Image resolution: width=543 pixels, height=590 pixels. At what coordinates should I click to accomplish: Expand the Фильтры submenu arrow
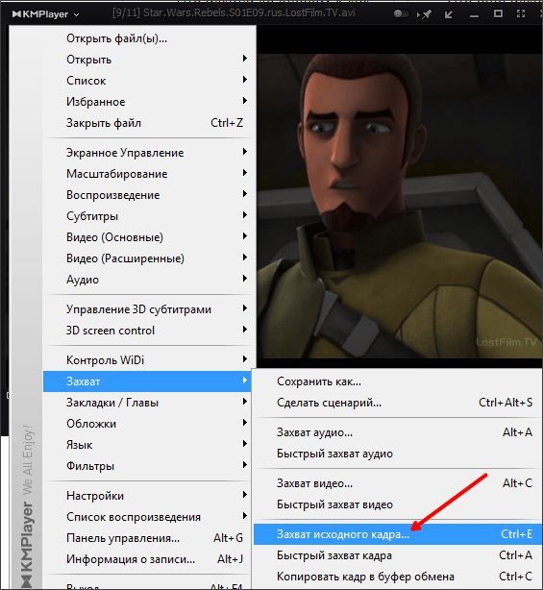[245, 465]
